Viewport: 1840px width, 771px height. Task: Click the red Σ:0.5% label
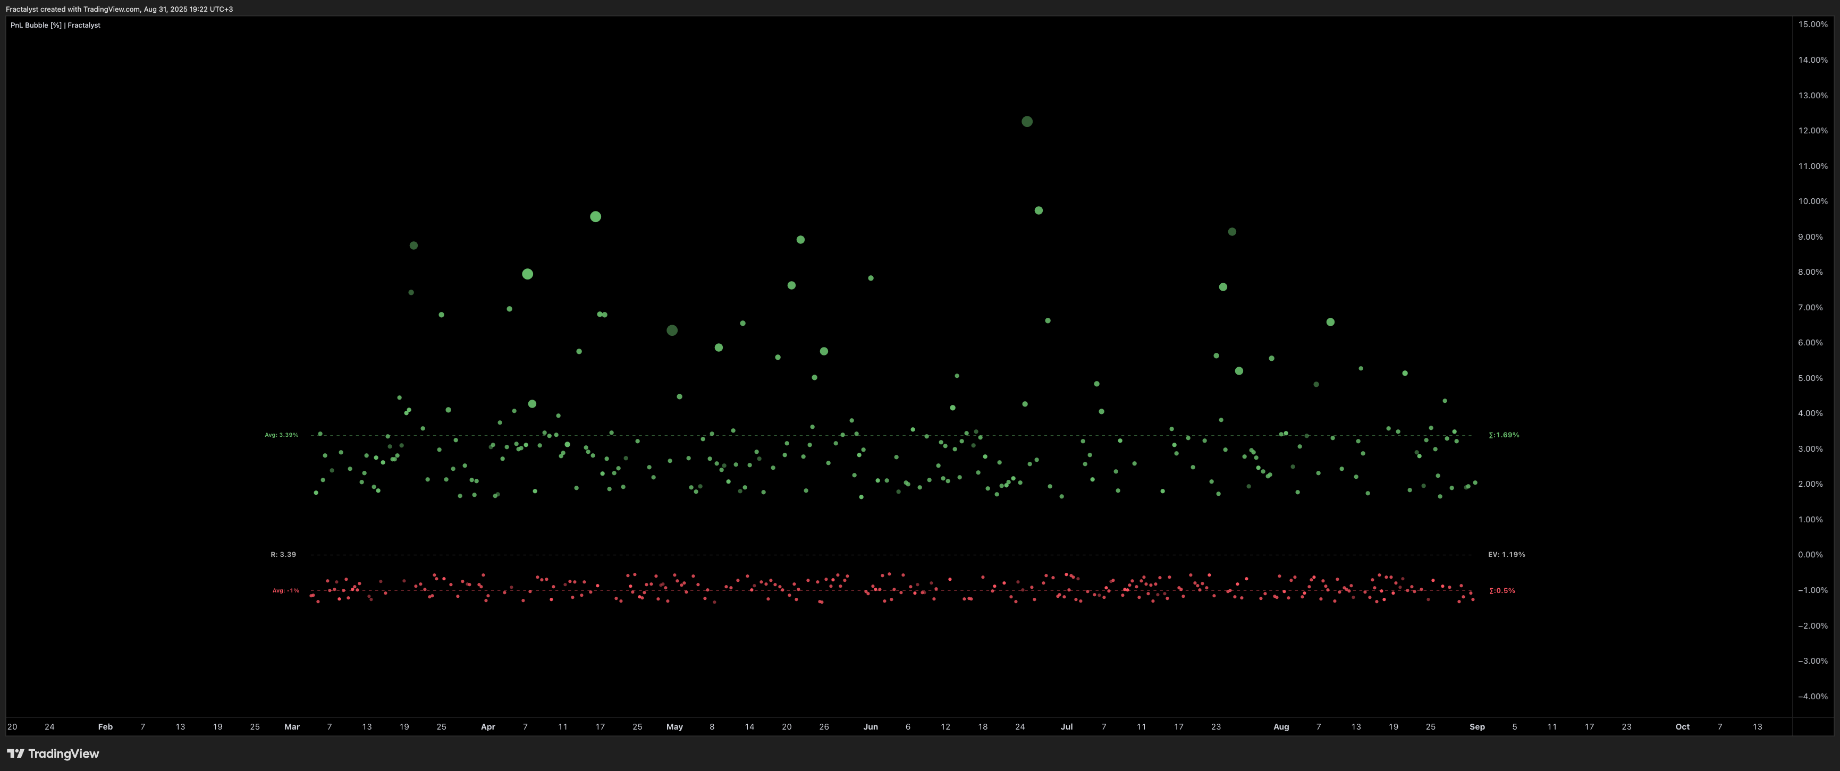pos(1501,590)
